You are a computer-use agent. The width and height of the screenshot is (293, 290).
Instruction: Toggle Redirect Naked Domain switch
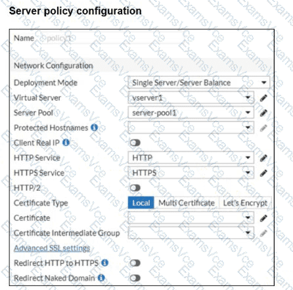(x=135, y=278)
